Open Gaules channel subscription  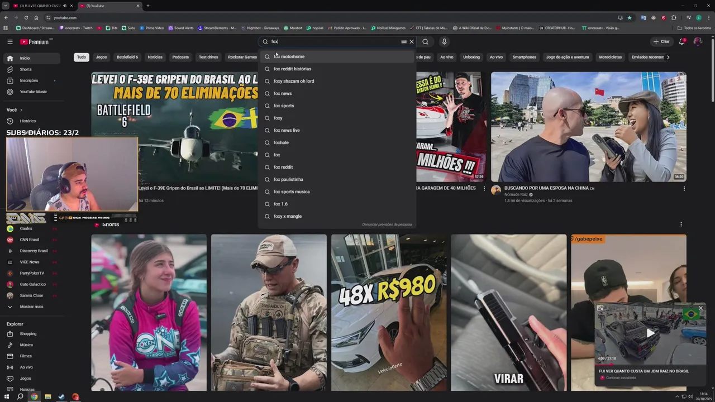[x=31, y=228]
